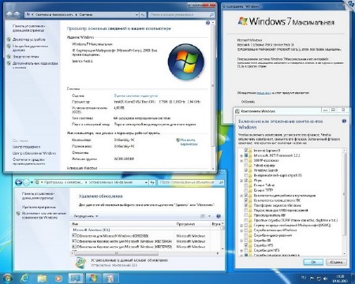355x284 pixels.
Task: Click the RU language indicator in tray
Action: 304,278
